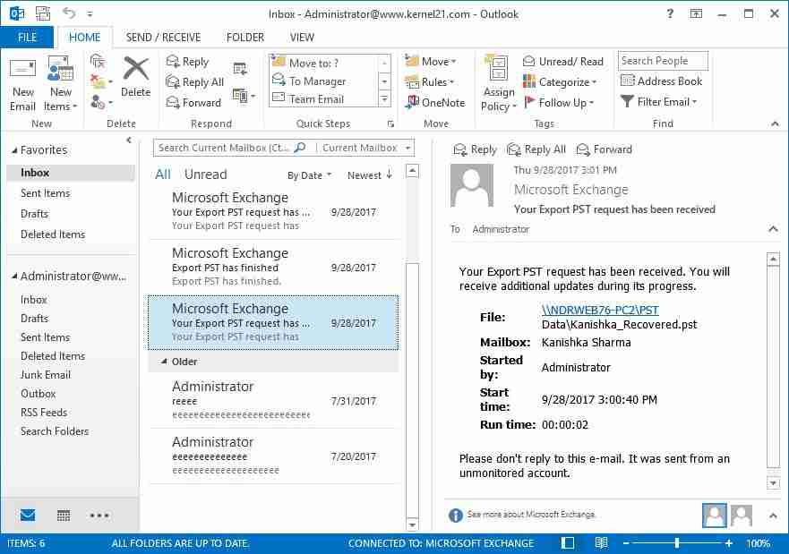Click Reply All in the ribbon
Image resolution: width=789 pixels, height=554 pixels.
(194, 82)
